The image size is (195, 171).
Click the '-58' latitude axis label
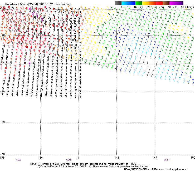click(2, 122)
